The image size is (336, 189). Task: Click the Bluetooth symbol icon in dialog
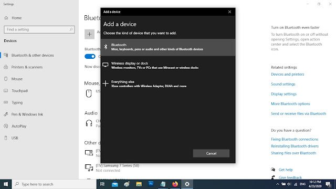(x=106, y=47)
